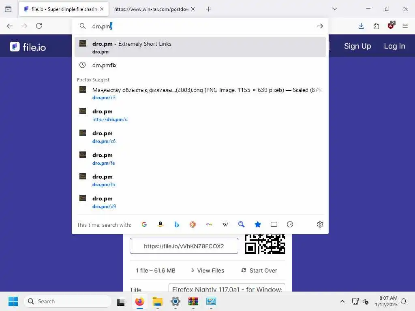Click the muted volume tray icon
415x311 pixels.
point(366,301)
